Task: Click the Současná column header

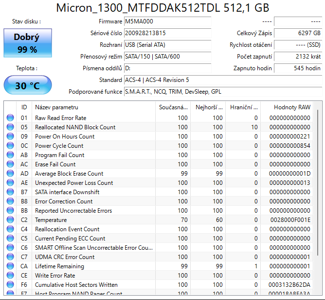Action: [173, 107]
